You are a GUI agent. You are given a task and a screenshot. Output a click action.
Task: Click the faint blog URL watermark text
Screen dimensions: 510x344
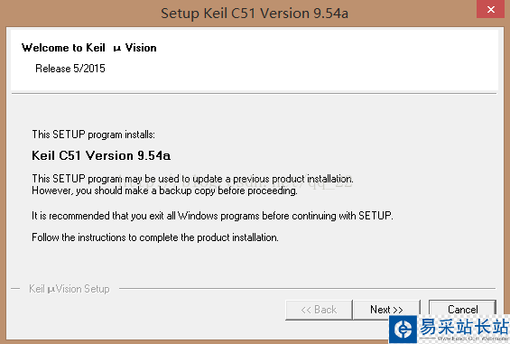[236, 181]
